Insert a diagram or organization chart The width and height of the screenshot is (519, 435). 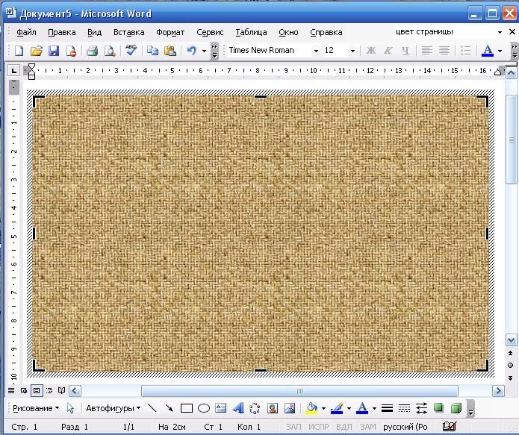coord(255,408)
